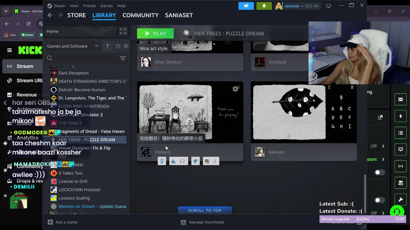The width and height of the screenshot is (410, 230).
Task: Open kaikisen's leaf screenshot thumbnail
Action: point(304,112)
